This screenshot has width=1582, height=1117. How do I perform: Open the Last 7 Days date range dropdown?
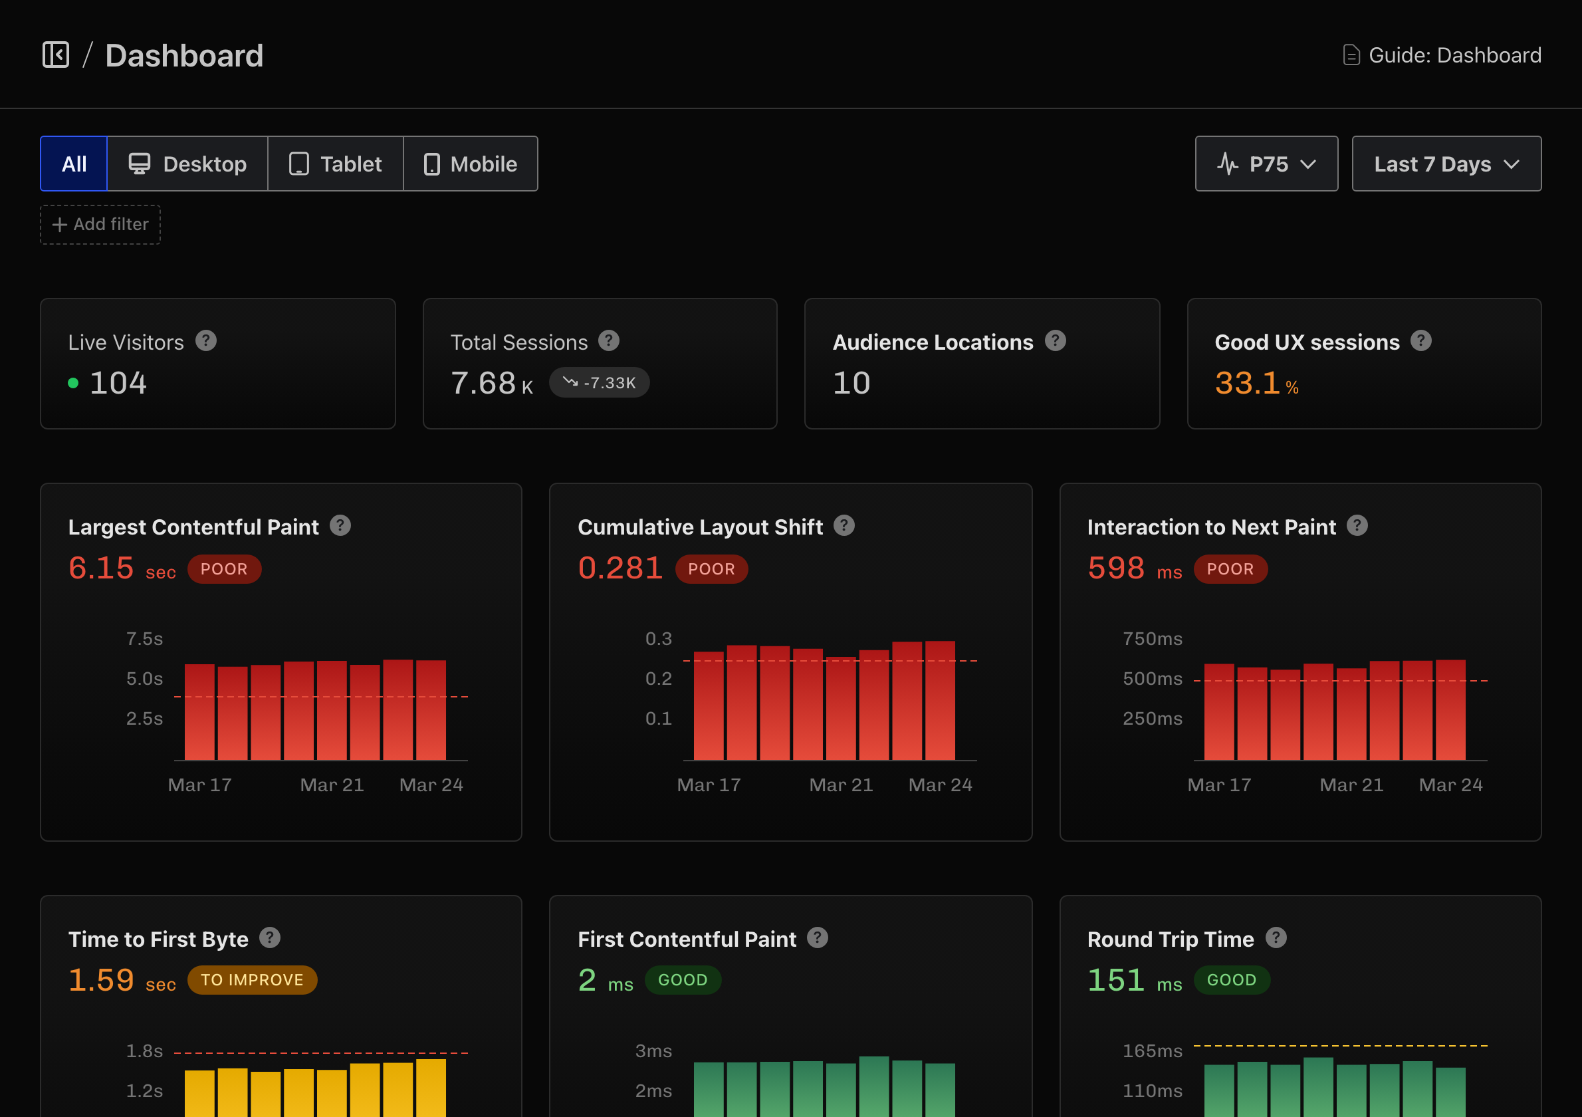click(x=1446, y=164)
